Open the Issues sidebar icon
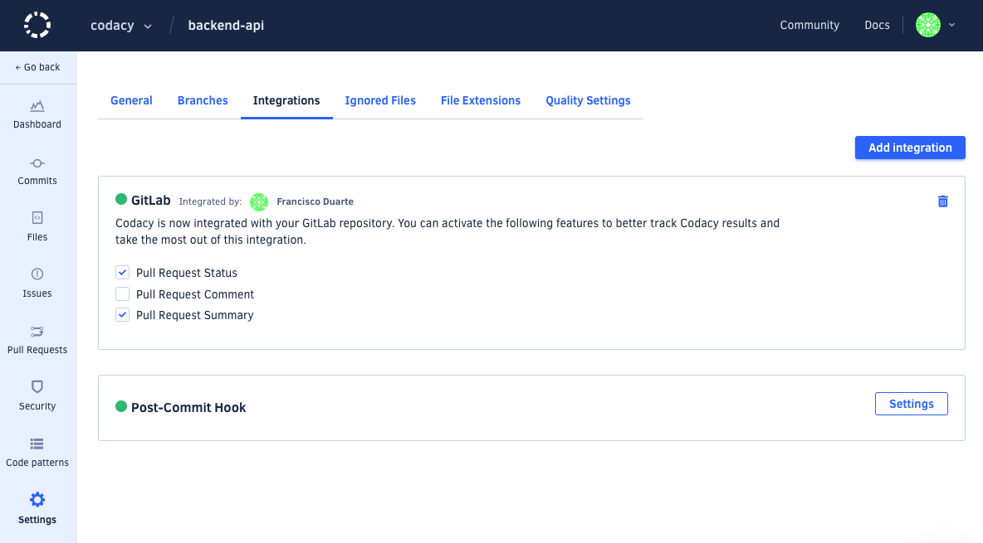983x543 pixels. pyautogui.click(x=37, y=274)
